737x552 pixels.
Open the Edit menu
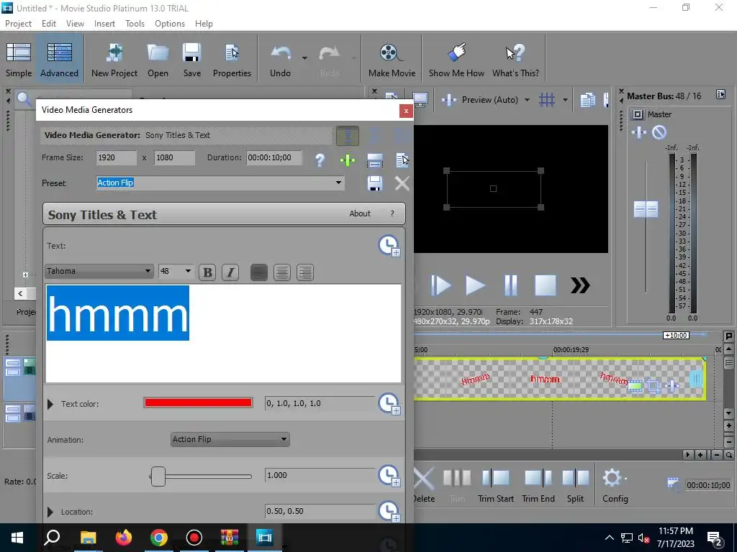click(48, 24)
